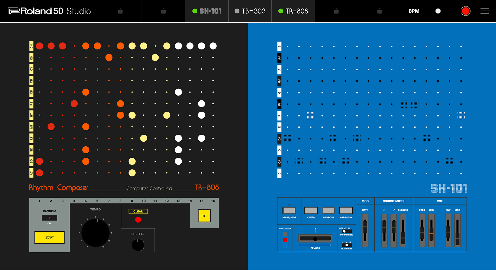Adjust the square wave source mixer slider
The height and width of the screenshot is (270, 496).
[x=384, y=230]
